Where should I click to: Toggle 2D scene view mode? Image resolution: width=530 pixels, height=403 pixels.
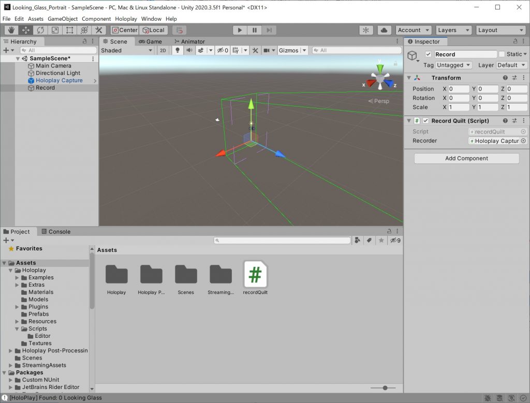[163, 50]
